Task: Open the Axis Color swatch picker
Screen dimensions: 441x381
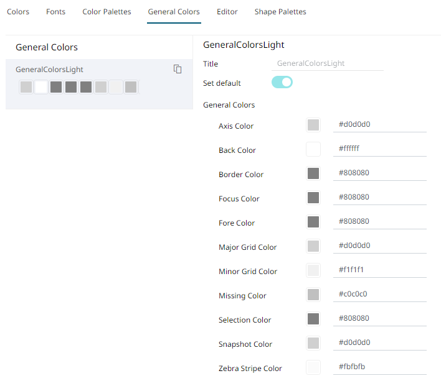Action: pos(313,125)
